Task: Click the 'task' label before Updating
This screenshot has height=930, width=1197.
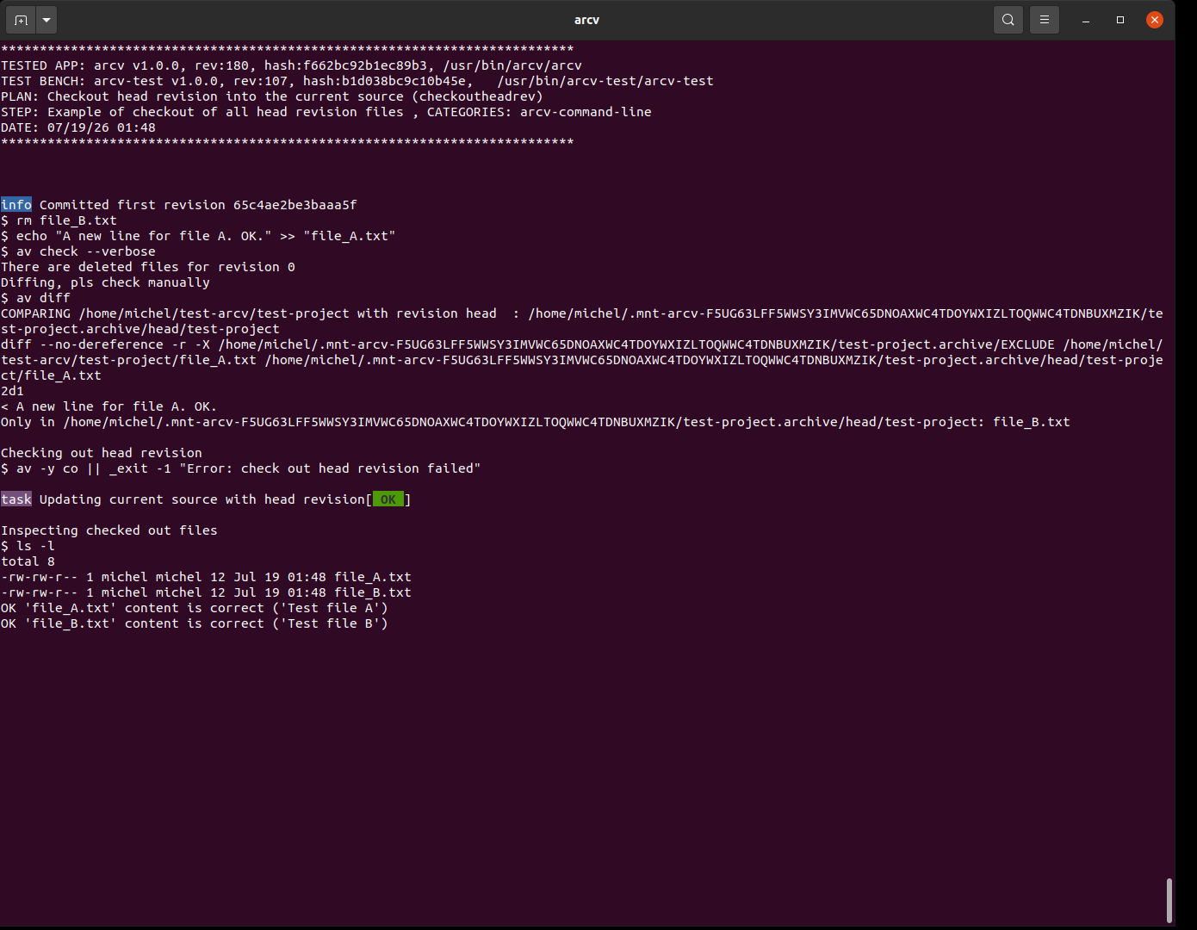Action: point(16,499)
